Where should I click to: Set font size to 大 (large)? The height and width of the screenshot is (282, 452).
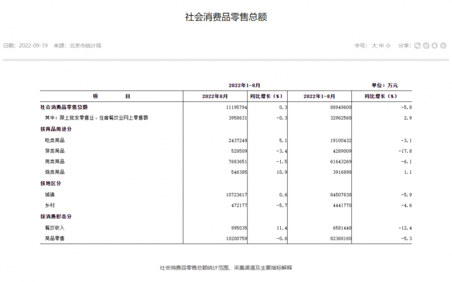click(x=374, y=46)
